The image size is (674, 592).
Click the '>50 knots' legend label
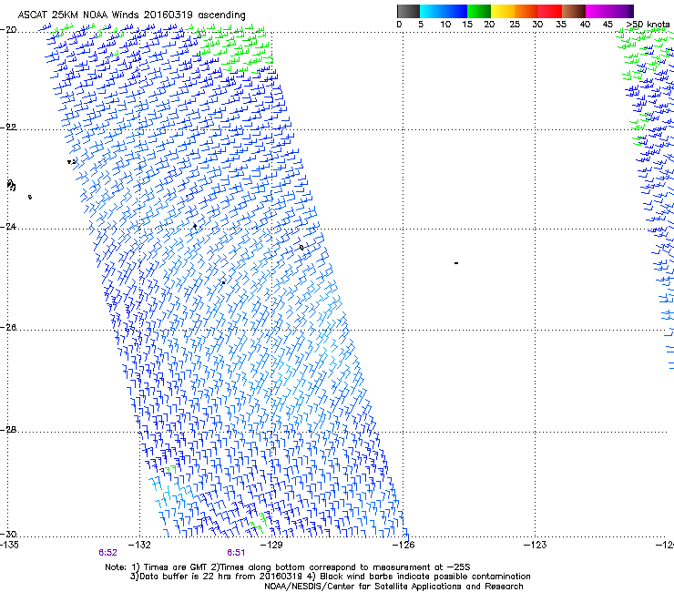[x=648, y=25]
